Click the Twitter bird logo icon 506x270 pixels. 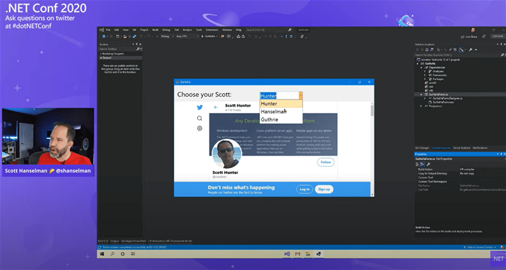200,107
